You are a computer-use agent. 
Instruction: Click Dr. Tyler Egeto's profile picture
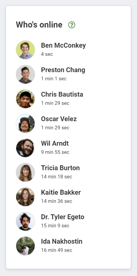tap(25, 221)
